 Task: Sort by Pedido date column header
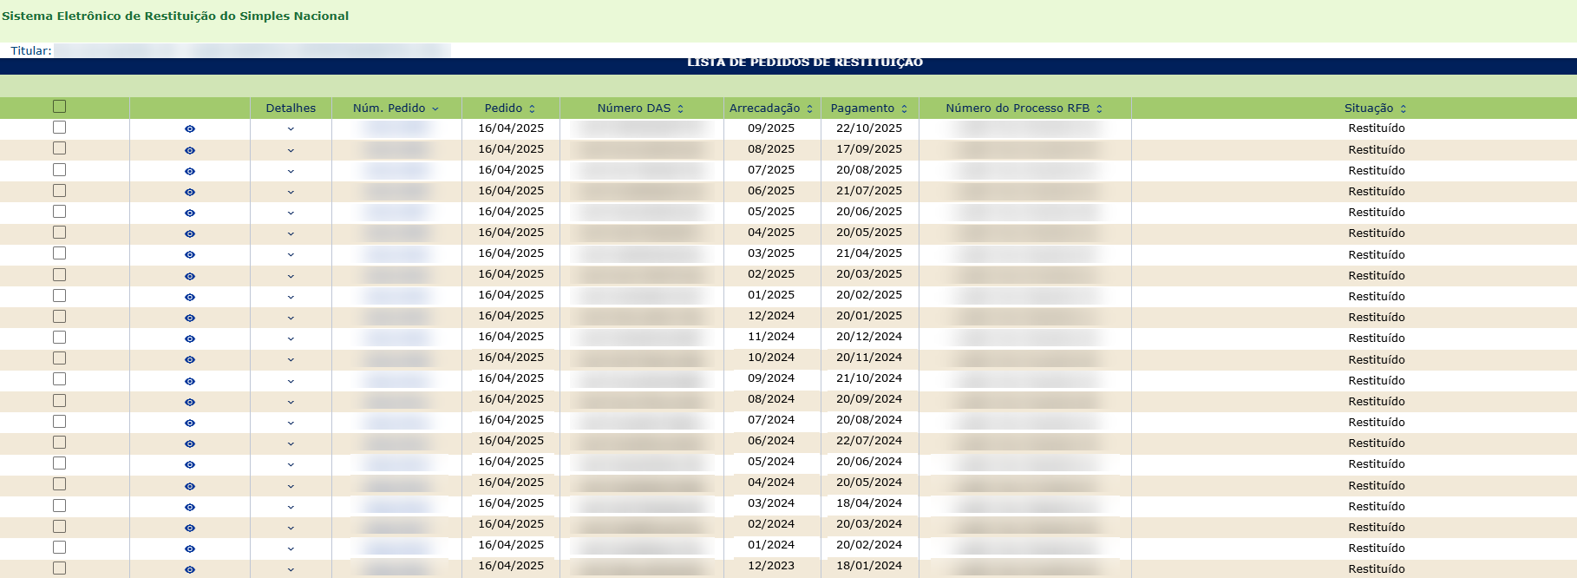(x=510, y=108)
